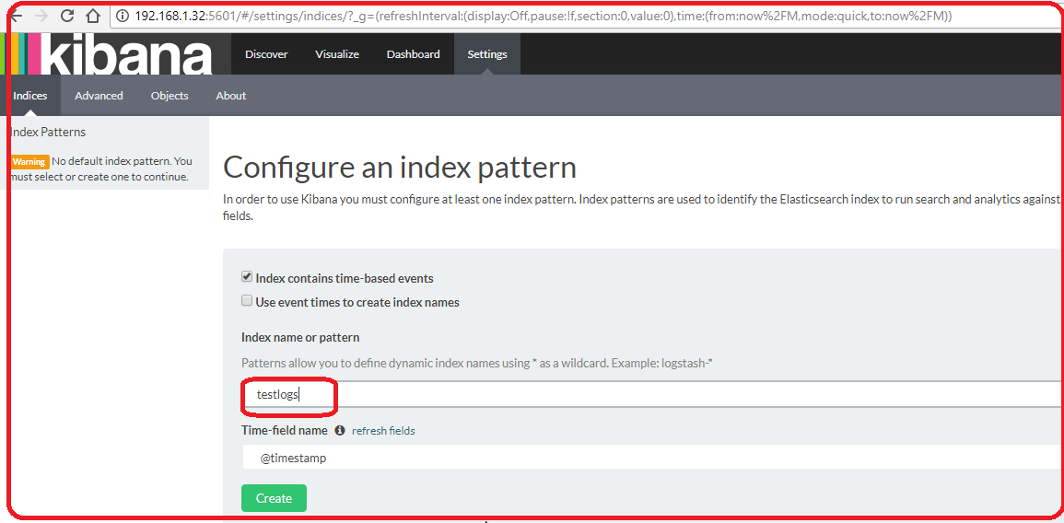This screenshot has width=1064, height=523.
Task: Click the orange Warning badge
Action: [29, 161]
